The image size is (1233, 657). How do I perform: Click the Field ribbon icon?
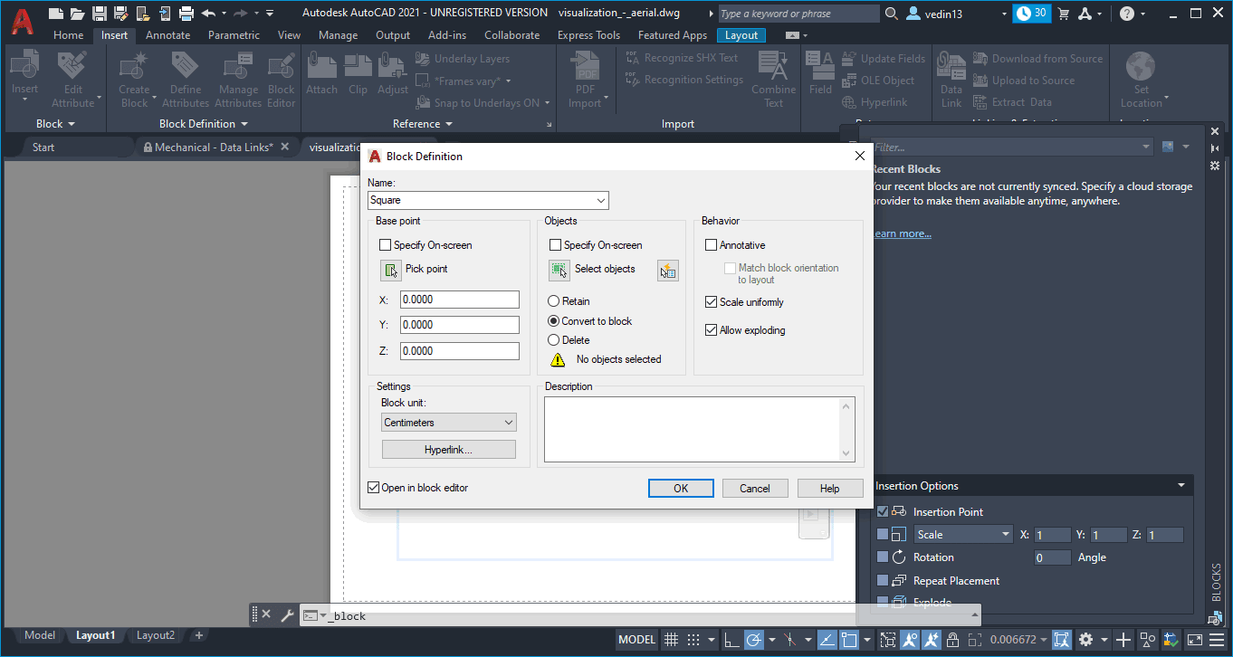pos(820,74)
